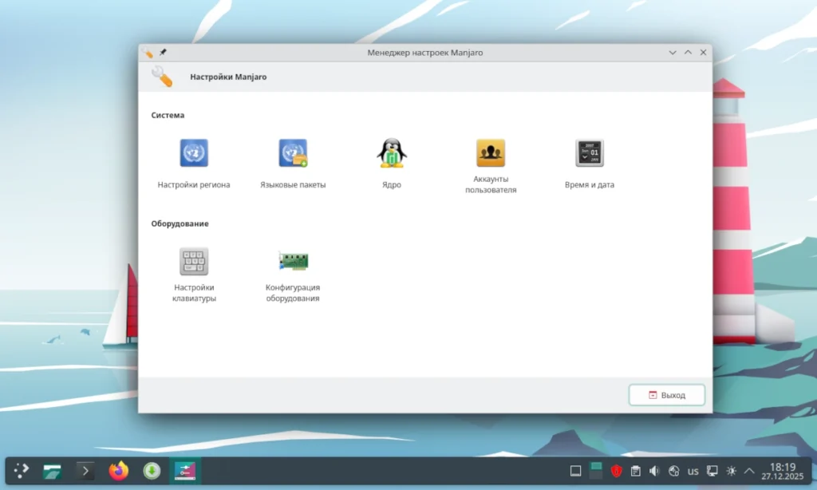This screenshot has width=817, height=490.
Task: Click the display monitor tray icon
Action: [x=712, y=471]
